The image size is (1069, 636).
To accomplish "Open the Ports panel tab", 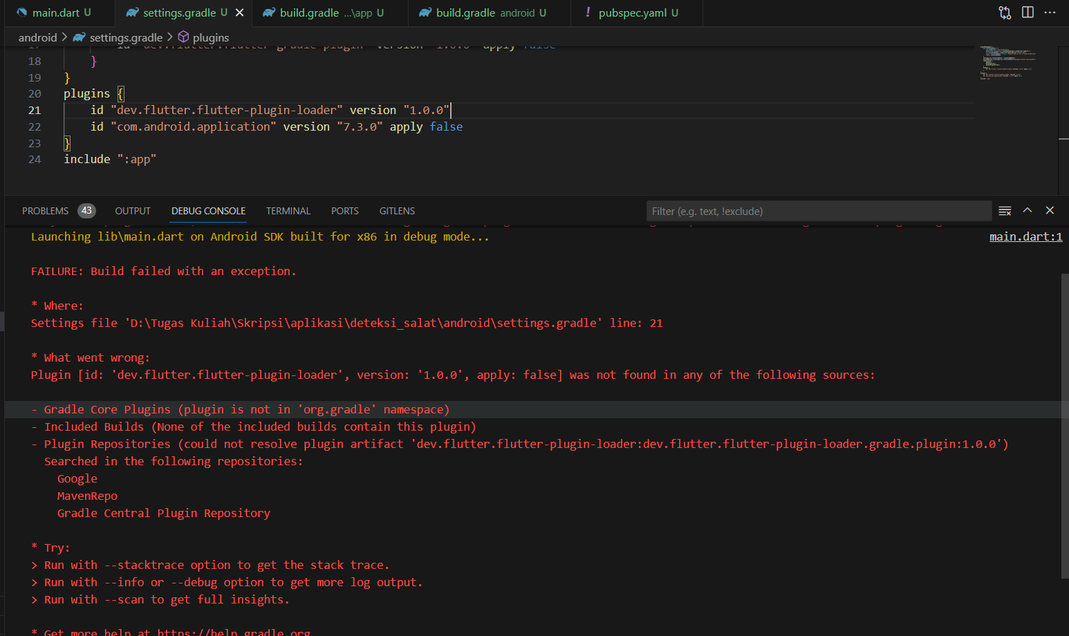I will pos(344,211).
